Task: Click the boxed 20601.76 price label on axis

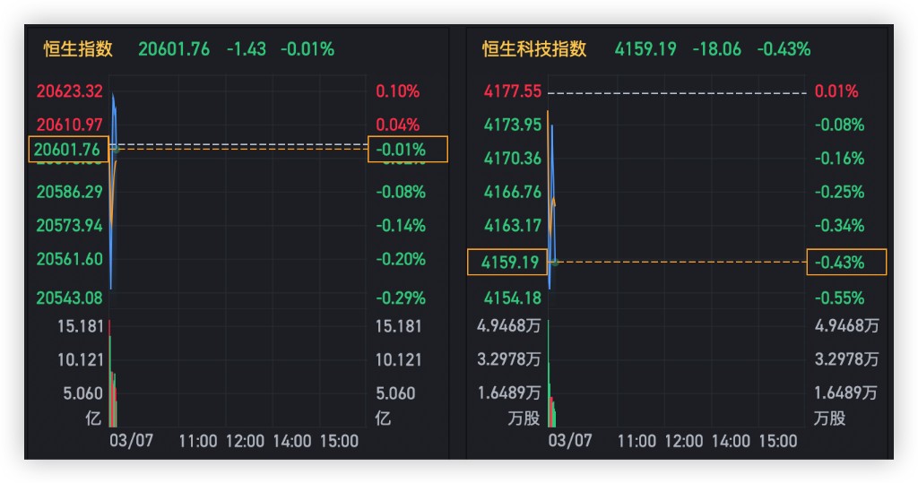Action: 69,150
